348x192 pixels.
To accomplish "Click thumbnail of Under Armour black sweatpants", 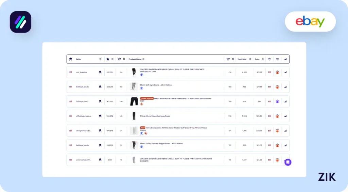I will (134, 101).
